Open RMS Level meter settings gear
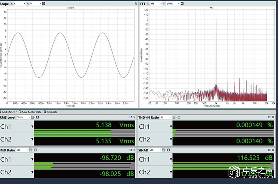Screen dimensions: 278x184 click(x=37, y=117)
